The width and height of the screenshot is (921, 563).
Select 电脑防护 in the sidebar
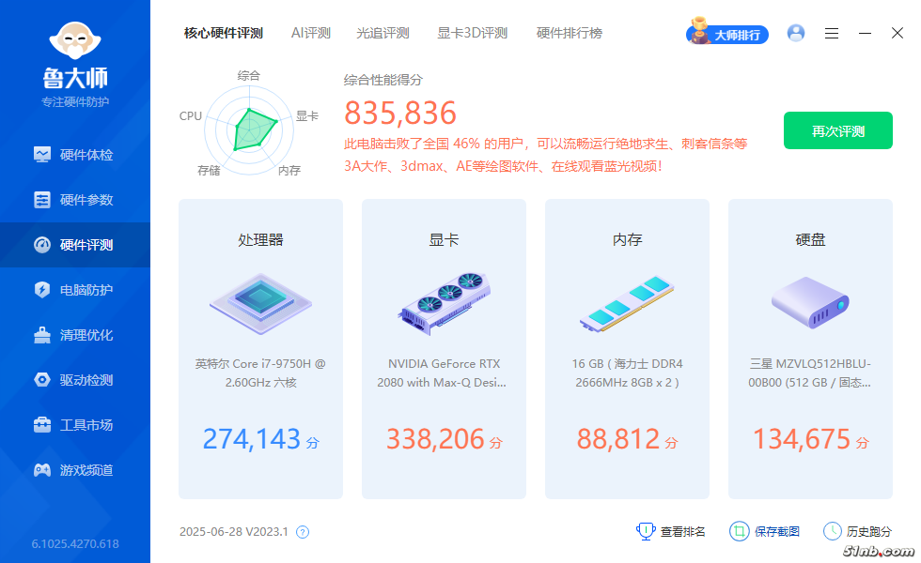click(75, 290)
